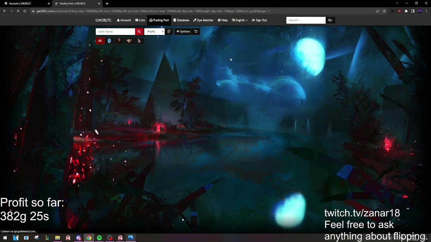
Task: Open File Explorer from the taskbar
Action: [x=58, y=238]
